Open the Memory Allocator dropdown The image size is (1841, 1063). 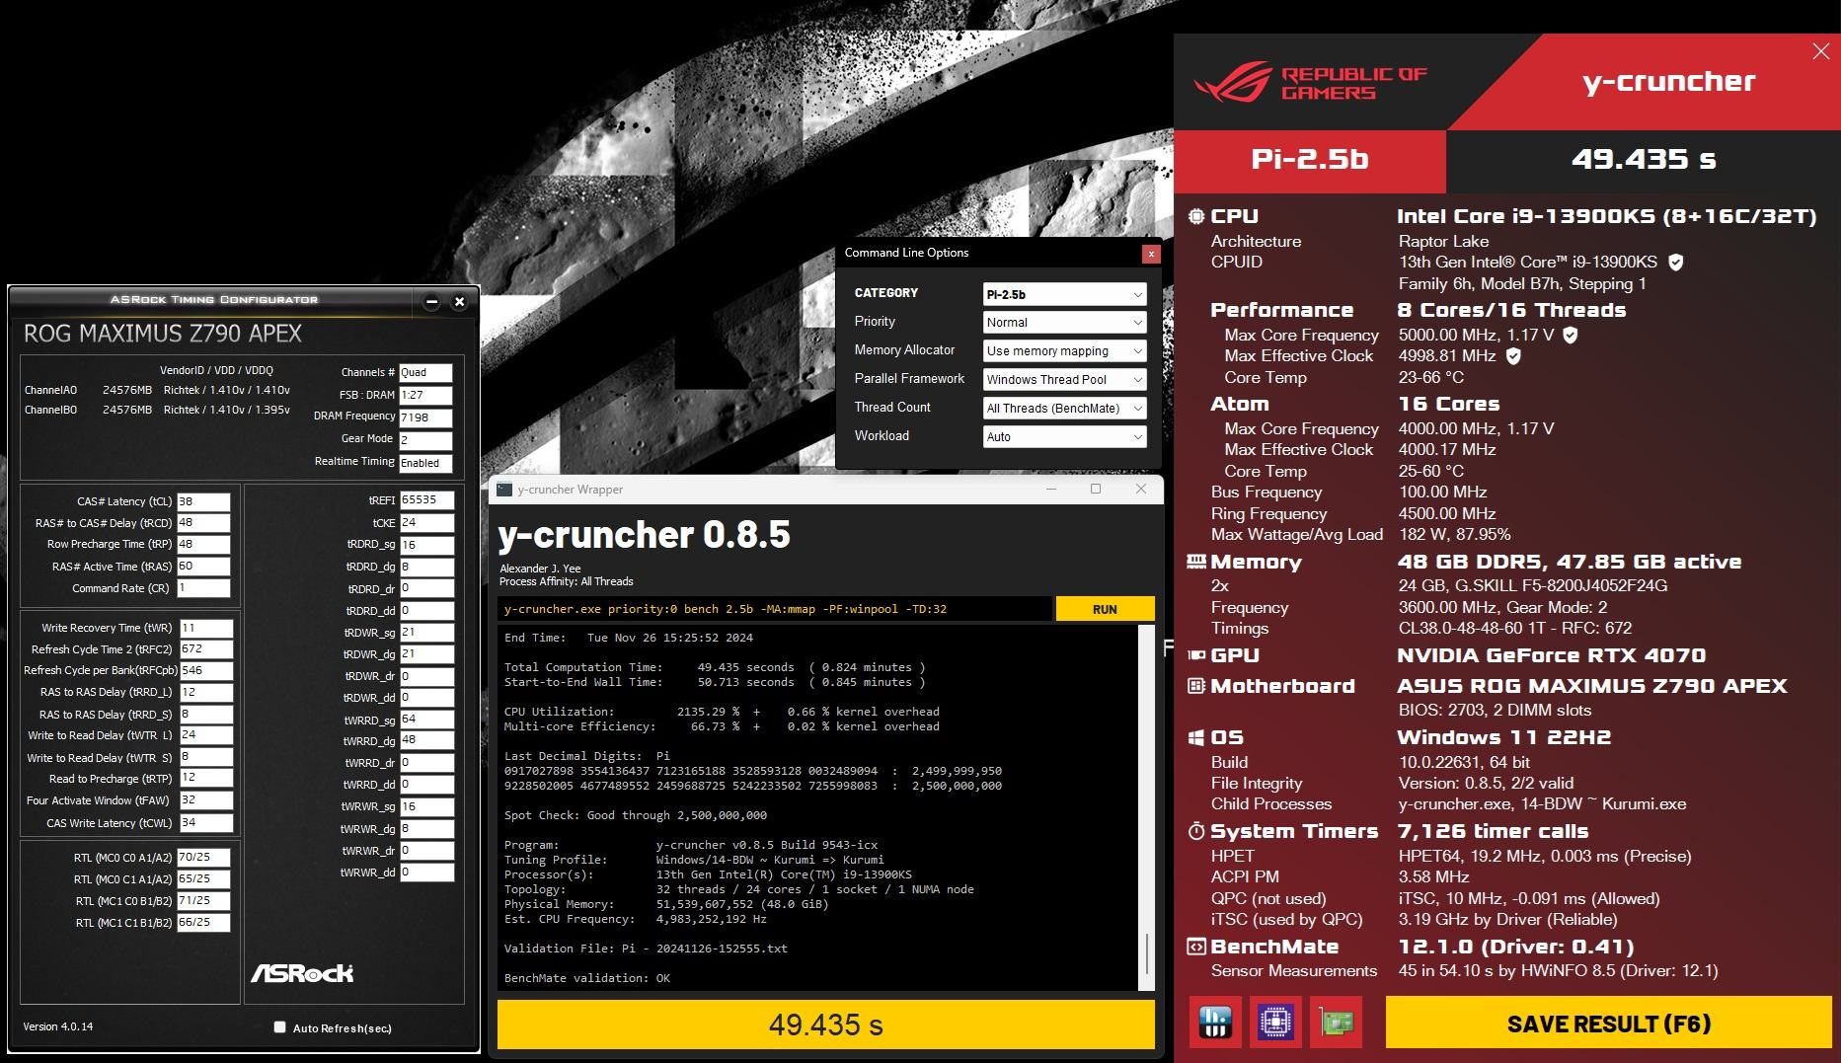click(1065, 350)
